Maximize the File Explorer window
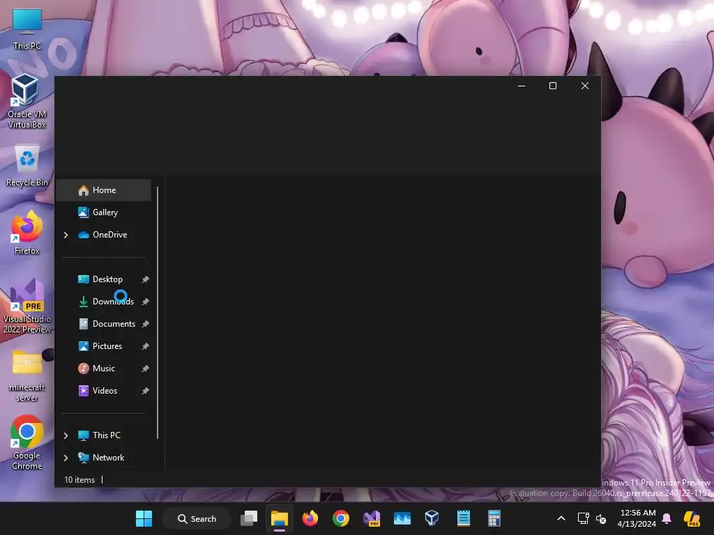 click(553, 86)
